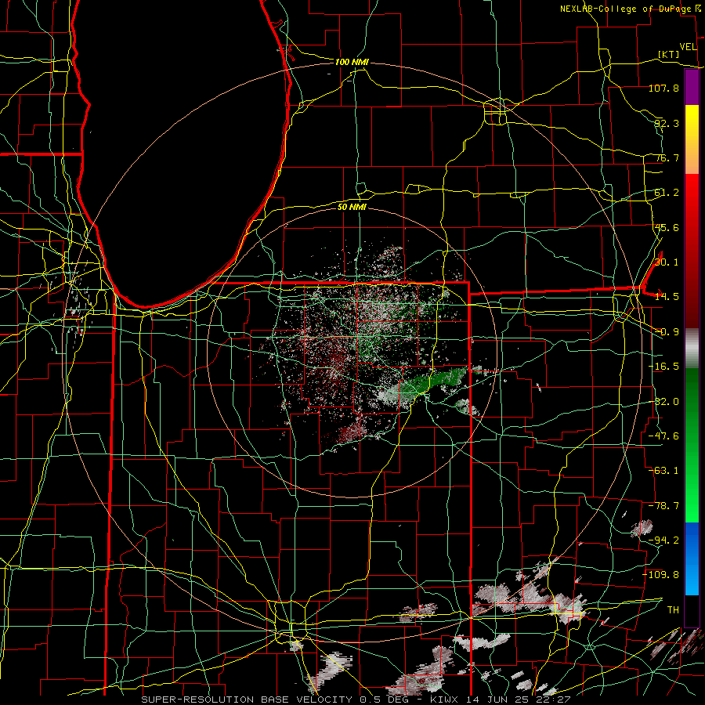
Task: Click the 45.6 velocity scale value
Action: (x=667, y=227)
